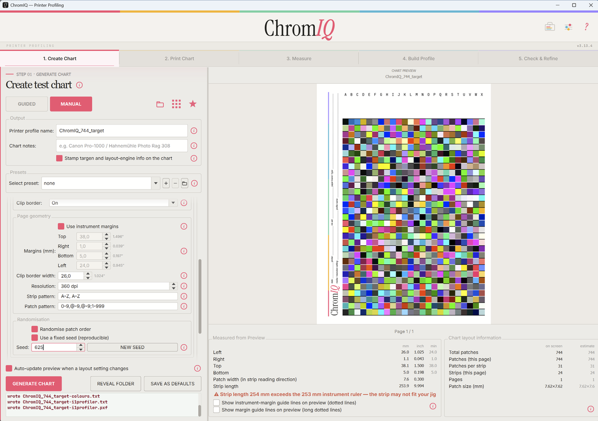Go to the 4. Build Profile tab
The height and width of the screenshot is (421, 598).
pyautogui.click(x=418, y=59)
